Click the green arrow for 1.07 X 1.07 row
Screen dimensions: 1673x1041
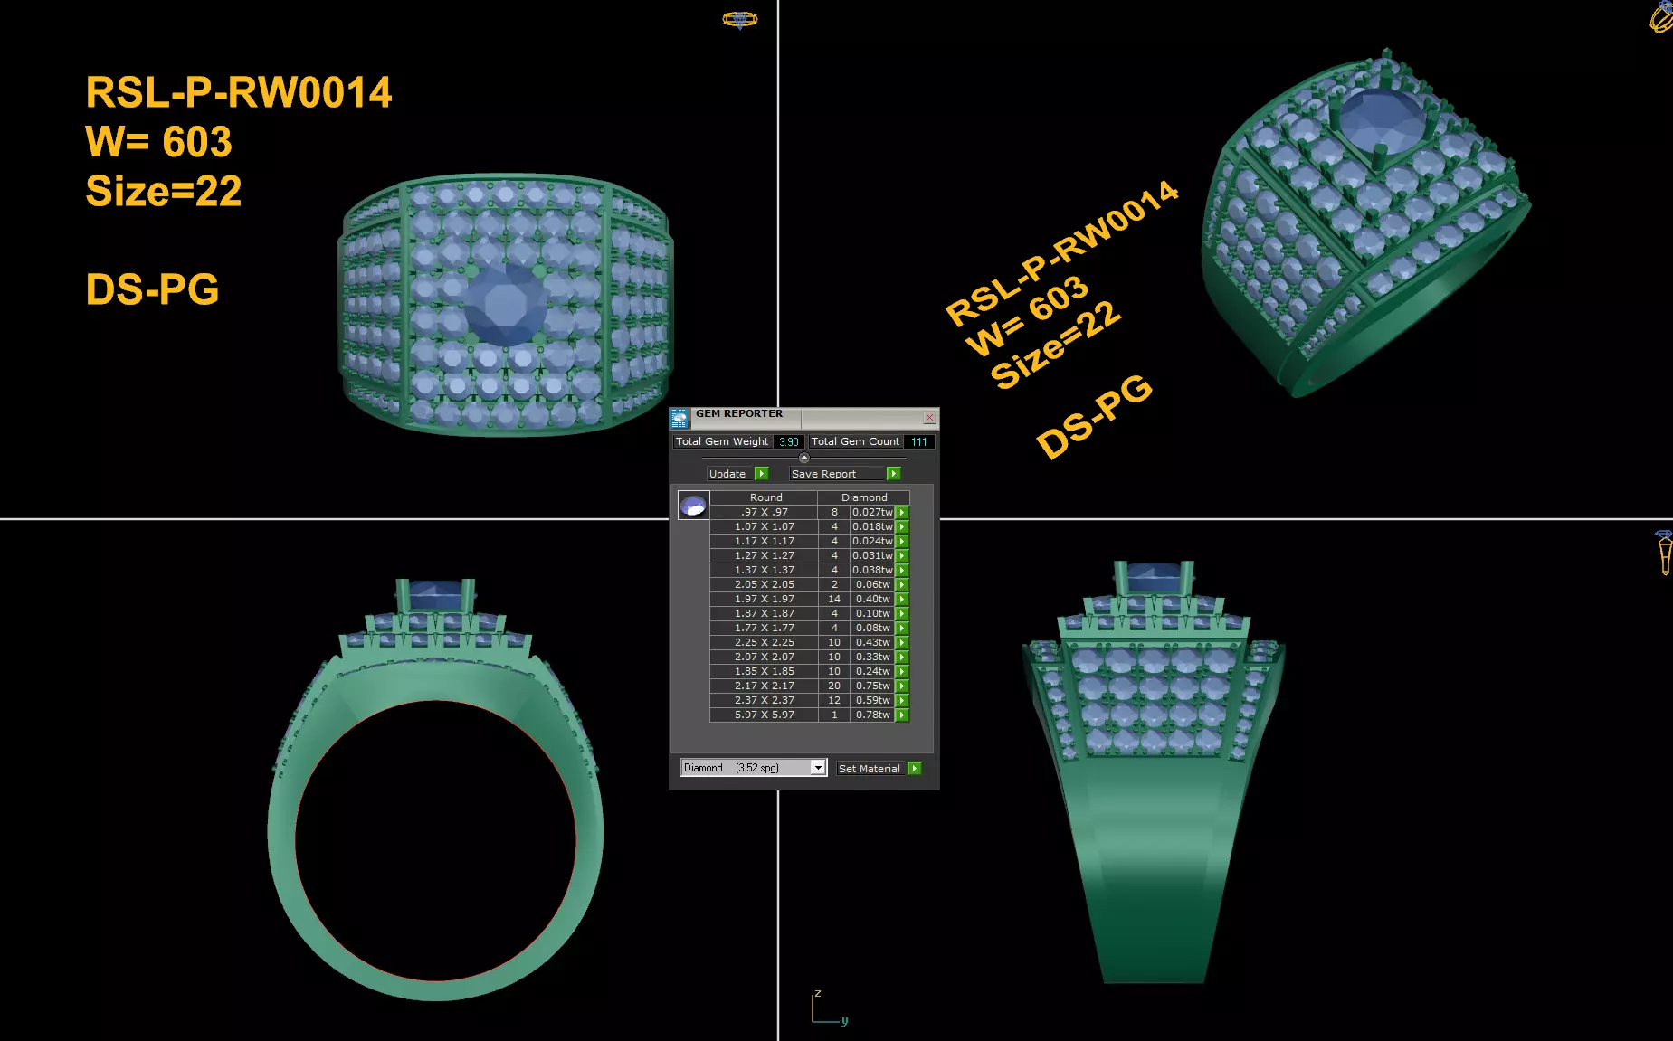click(902, 526)
